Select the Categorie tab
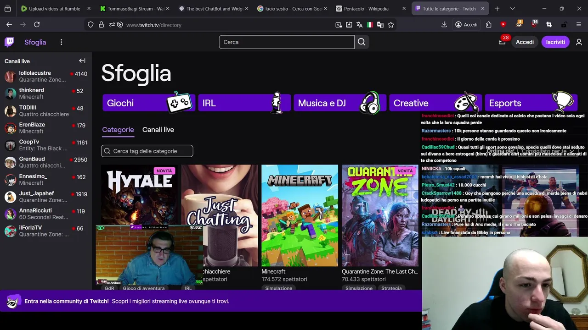588x330 pixels. (x=118, y=130)
